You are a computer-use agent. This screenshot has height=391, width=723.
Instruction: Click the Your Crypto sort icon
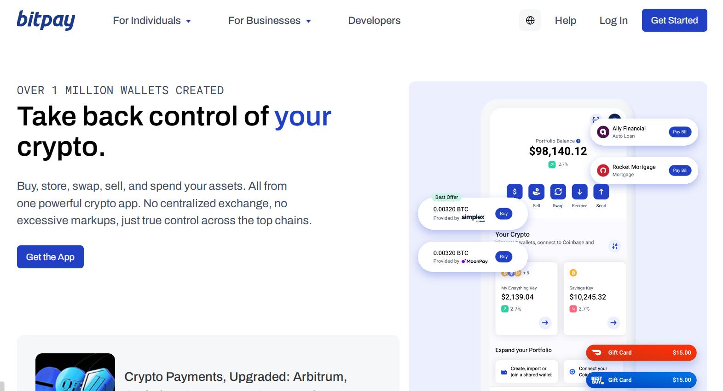click(614, 246)
